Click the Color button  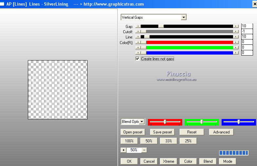point(188,161)
